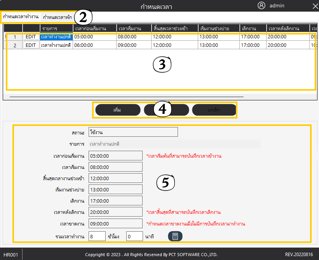This screenshot has width=319, height=260.
Task: Close the กำหนดเวลา window with the X
Action: pyautogui.click(x=315, y=6)
